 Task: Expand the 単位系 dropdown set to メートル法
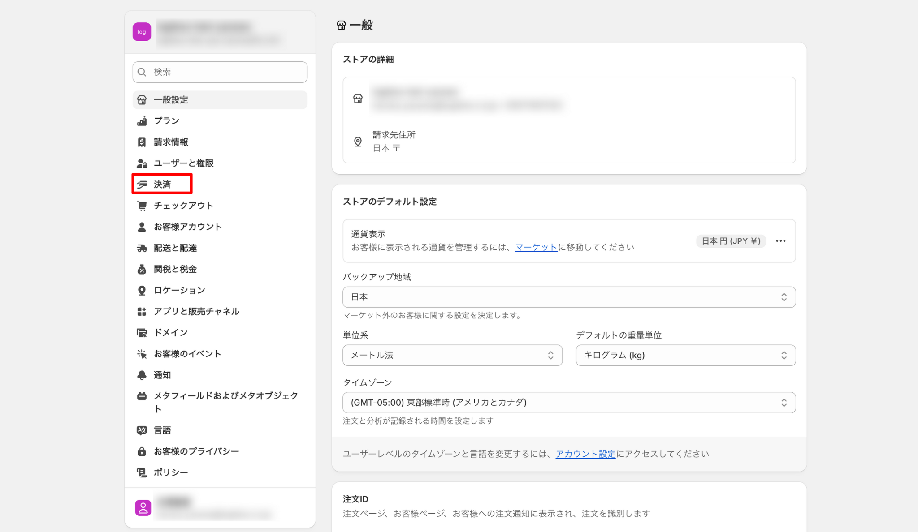coord(452,355)
